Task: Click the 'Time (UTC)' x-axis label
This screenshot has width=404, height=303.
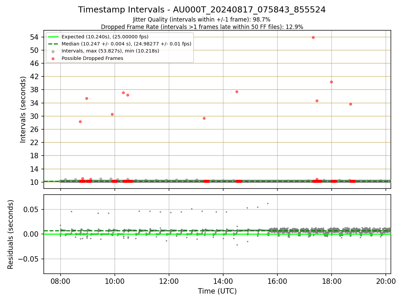Action: (217, 291)
